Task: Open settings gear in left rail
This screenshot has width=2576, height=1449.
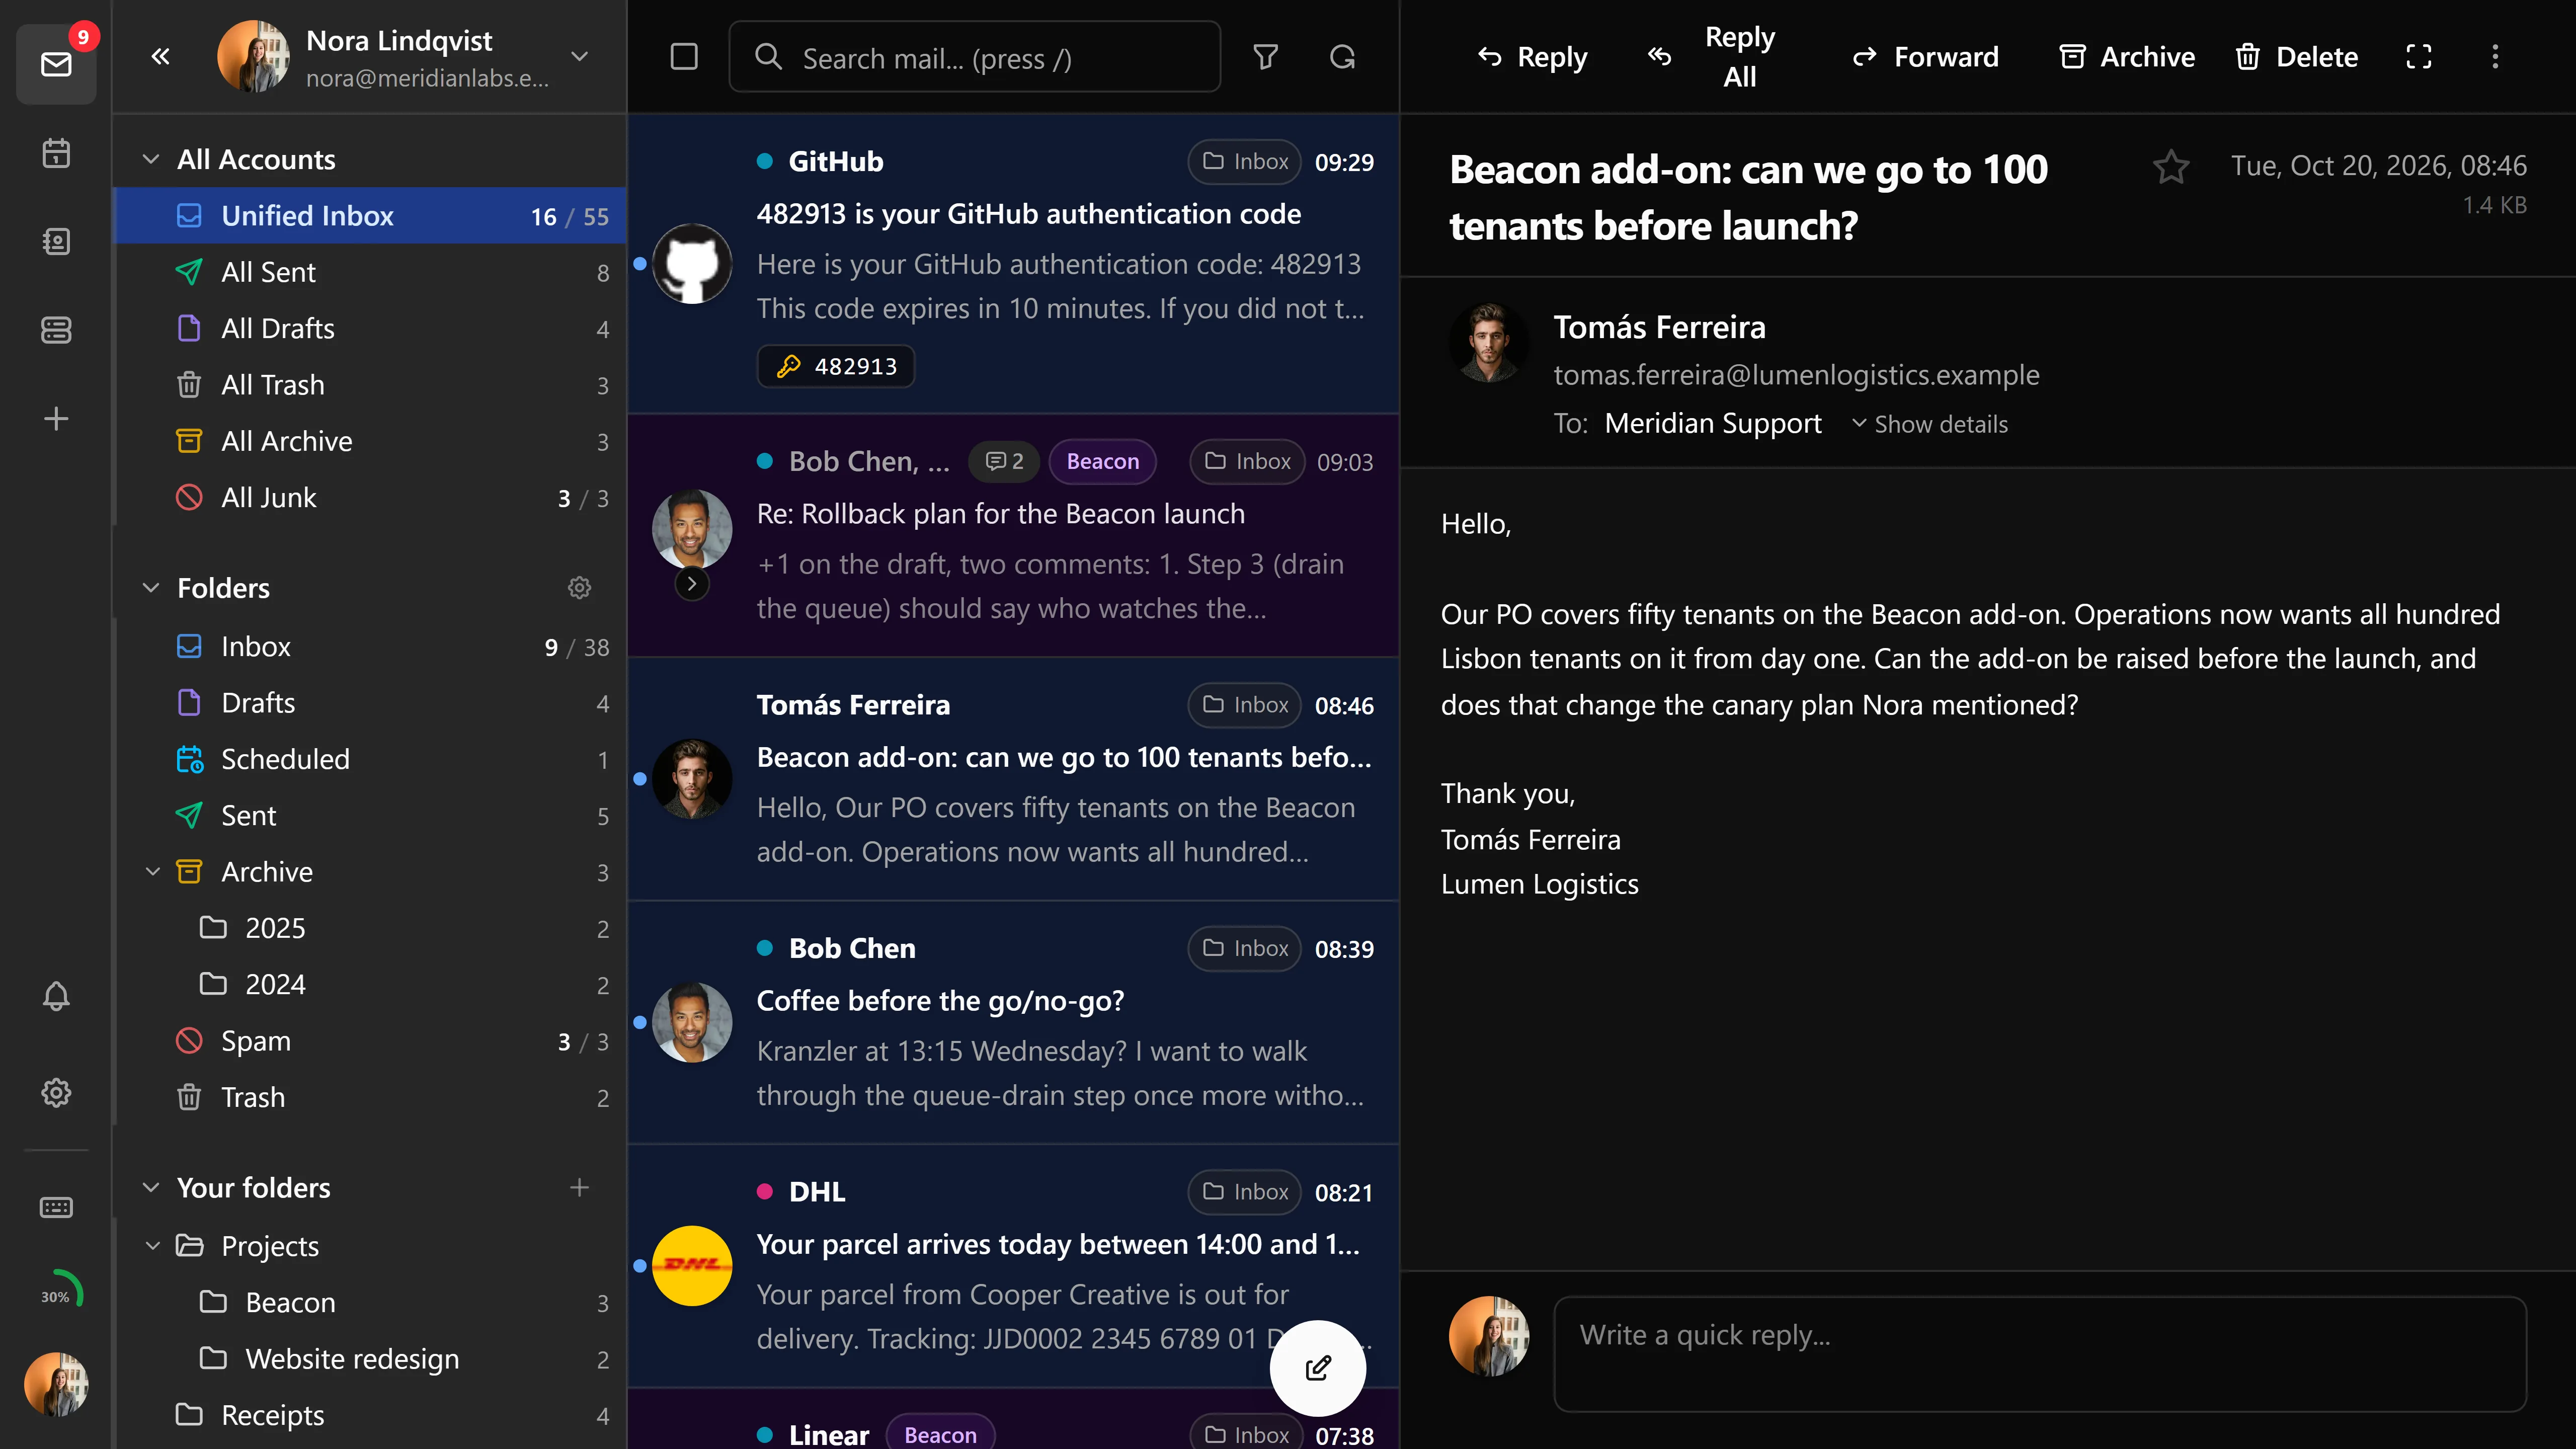Action: pyautogui.click(x=56, y=1092)
